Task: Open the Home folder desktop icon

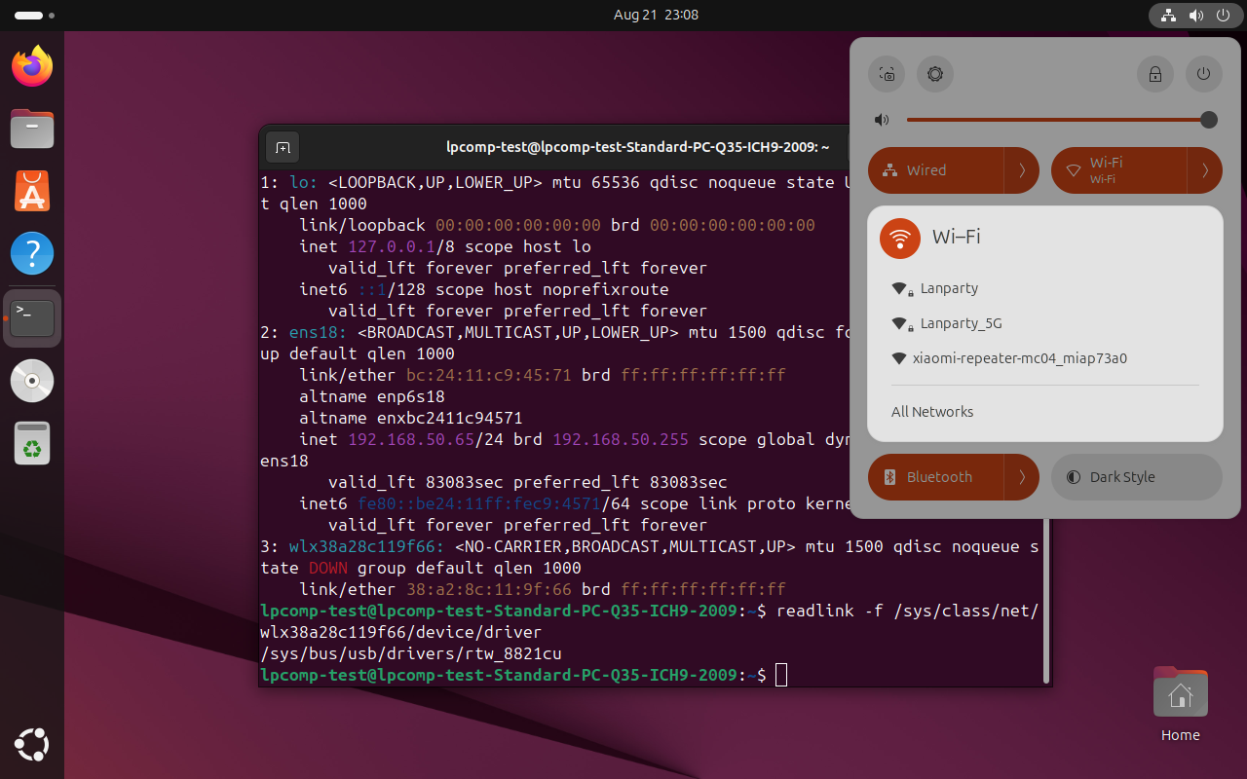Action: click(x=1180, y=703)
